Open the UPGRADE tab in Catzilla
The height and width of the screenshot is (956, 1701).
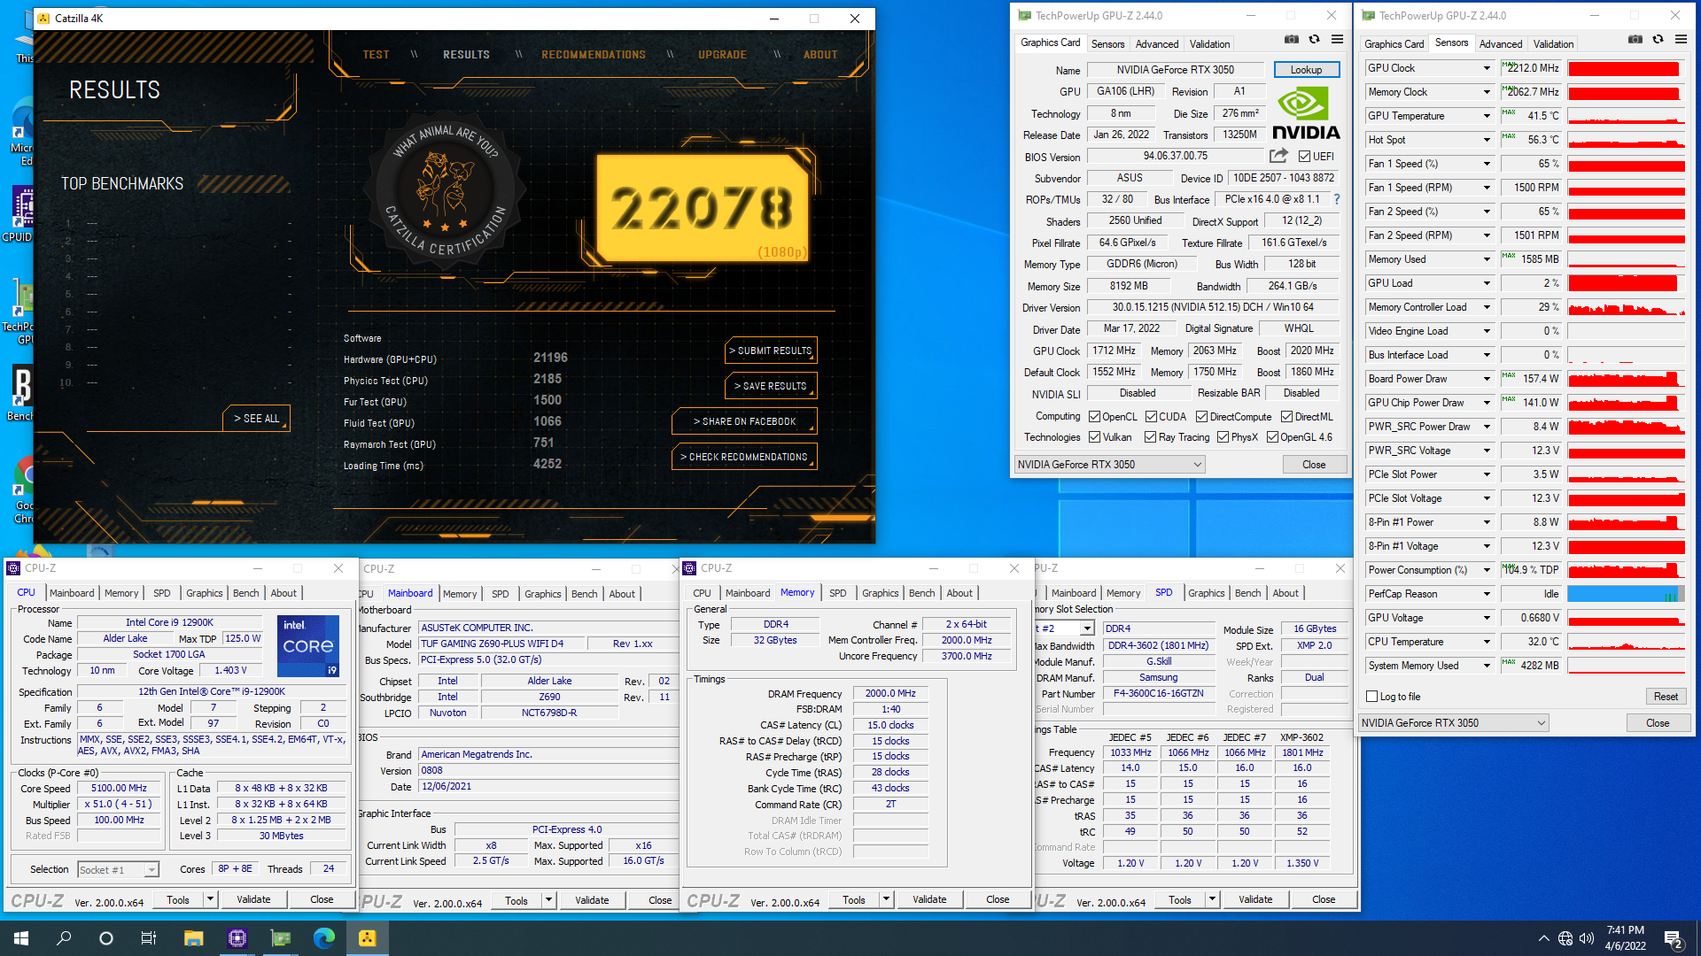click(722, 55)
